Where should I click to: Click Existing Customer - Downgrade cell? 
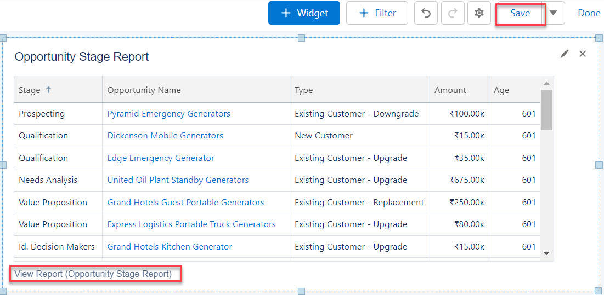pos(360,114)
